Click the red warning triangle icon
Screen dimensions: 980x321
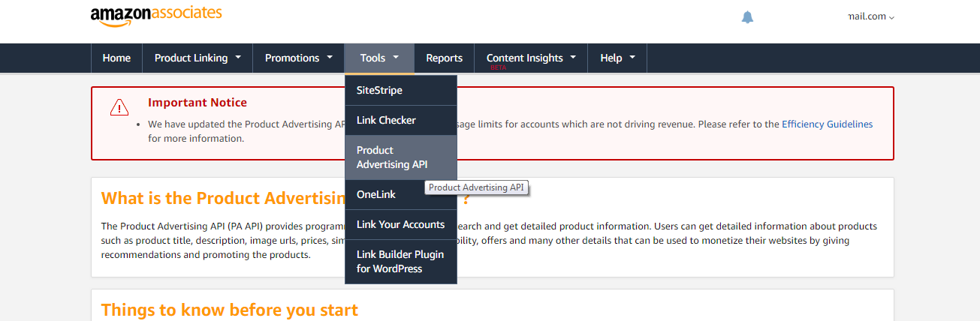point(119,107)
